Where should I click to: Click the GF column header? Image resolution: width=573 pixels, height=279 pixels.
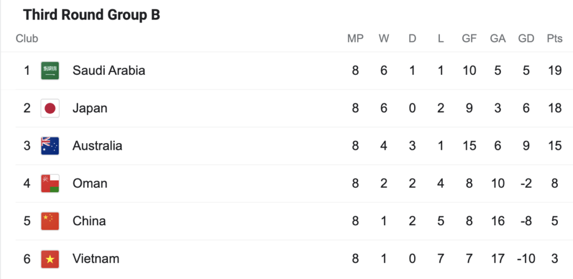tap(469, 39)
